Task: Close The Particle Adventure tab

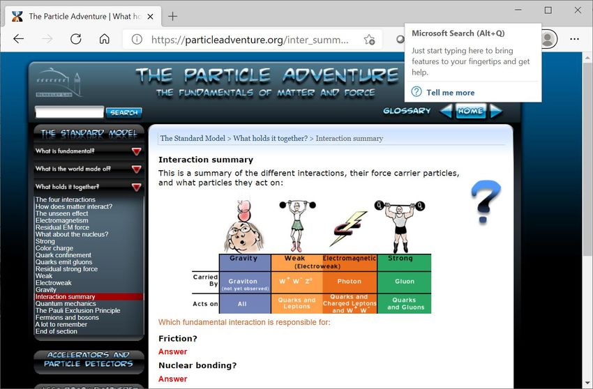Action: click(150, 16)
